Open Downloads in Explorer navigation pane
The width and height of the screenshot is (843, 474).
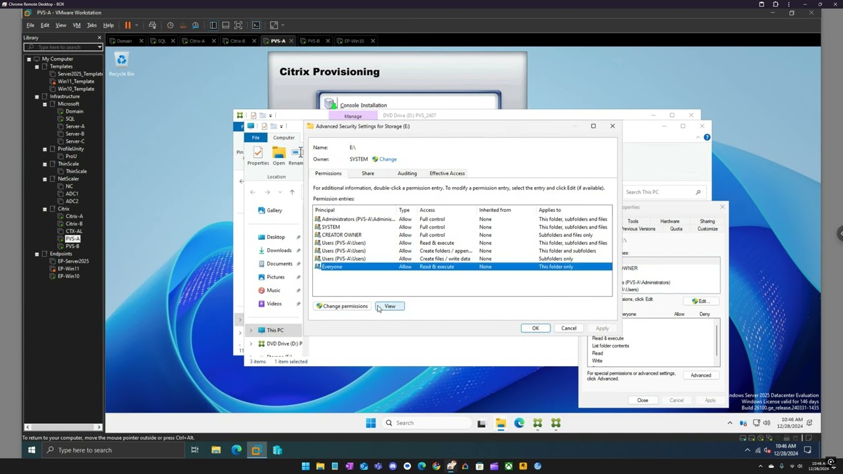(x=279, y=250)
